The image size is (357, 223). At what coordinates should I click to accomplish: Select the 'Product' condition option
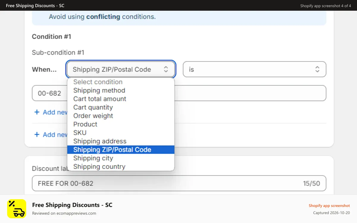[121, 124]
